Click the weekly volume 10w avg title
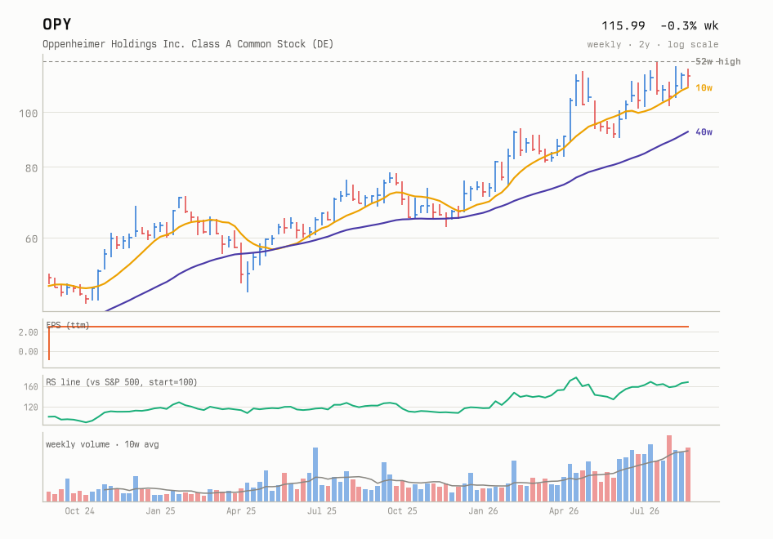 click(102, 444)
